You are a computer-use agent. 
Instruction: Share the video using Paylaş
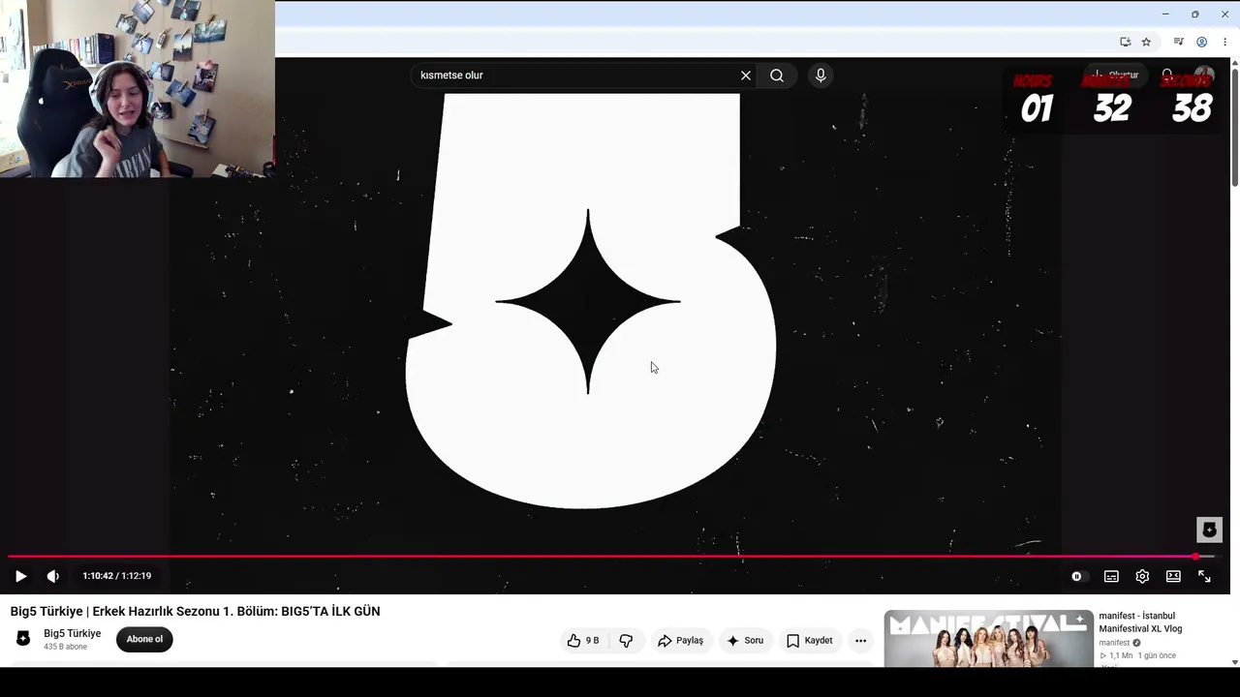[680, 641]
